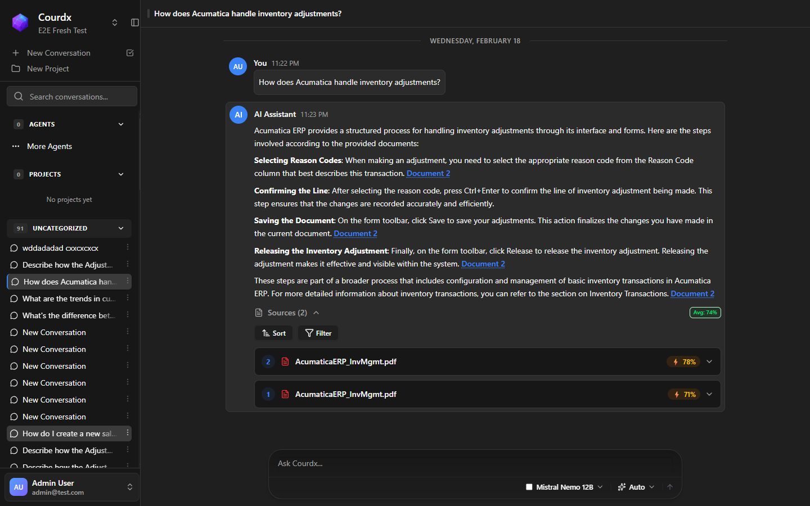Open New Project using the folder icon

15,69
